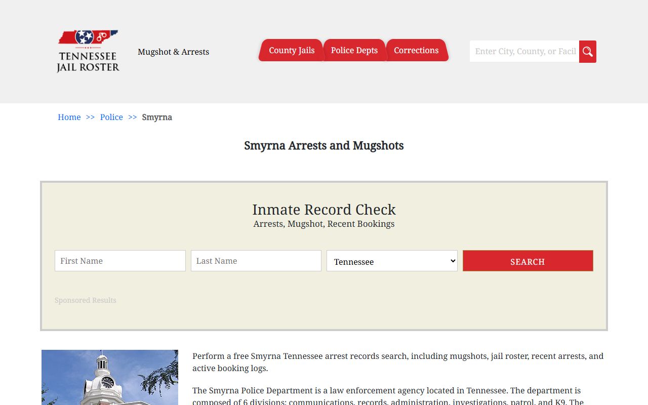
Task: Click the magnifier search icon button
Action: pyautogui.click(x=588, y=52)
